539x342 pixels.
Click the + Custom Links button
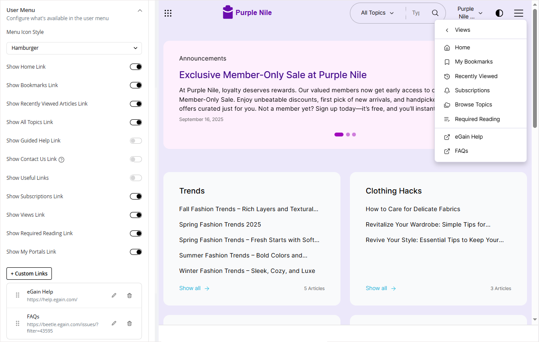(x=29, y=273)
